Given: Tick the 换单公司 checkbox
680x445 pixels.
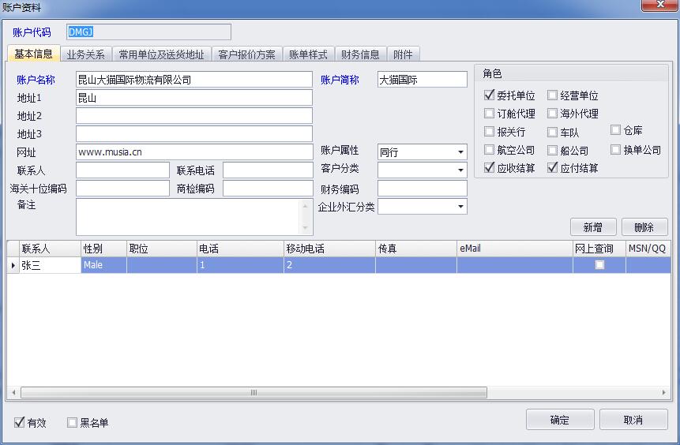Looking at the screenshot, I should pos(615,149).
